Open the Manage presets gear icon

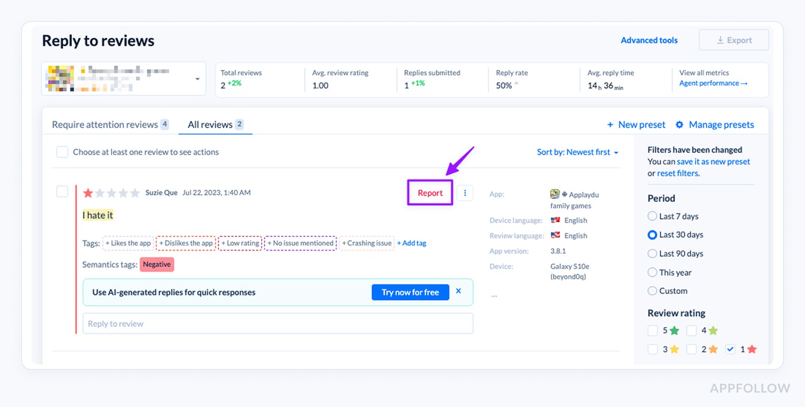pyautogui.click(x=679, y=124)
